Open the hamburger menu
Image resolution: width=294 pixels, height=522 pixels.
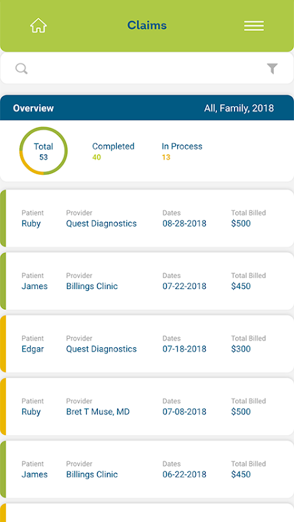(x=253, y=25)
